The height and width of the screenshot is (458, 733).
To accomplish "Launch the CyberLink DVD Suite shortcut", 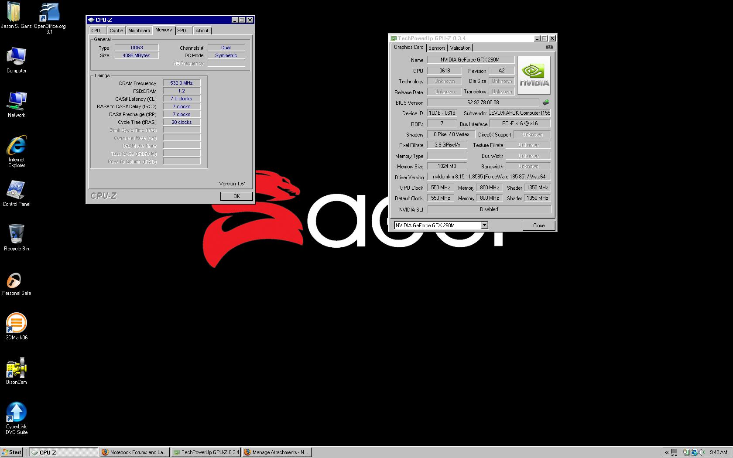I will (16, 412).
